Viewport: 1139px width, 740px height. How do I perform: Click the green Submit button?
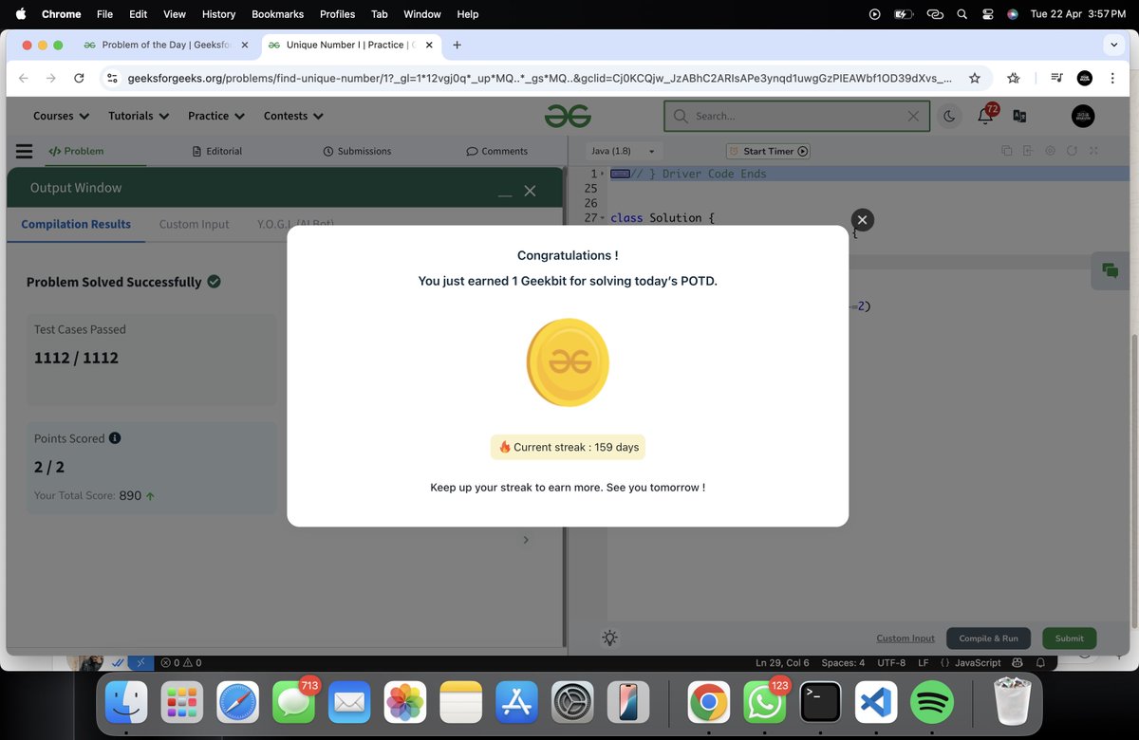(x=1069, y=638)
